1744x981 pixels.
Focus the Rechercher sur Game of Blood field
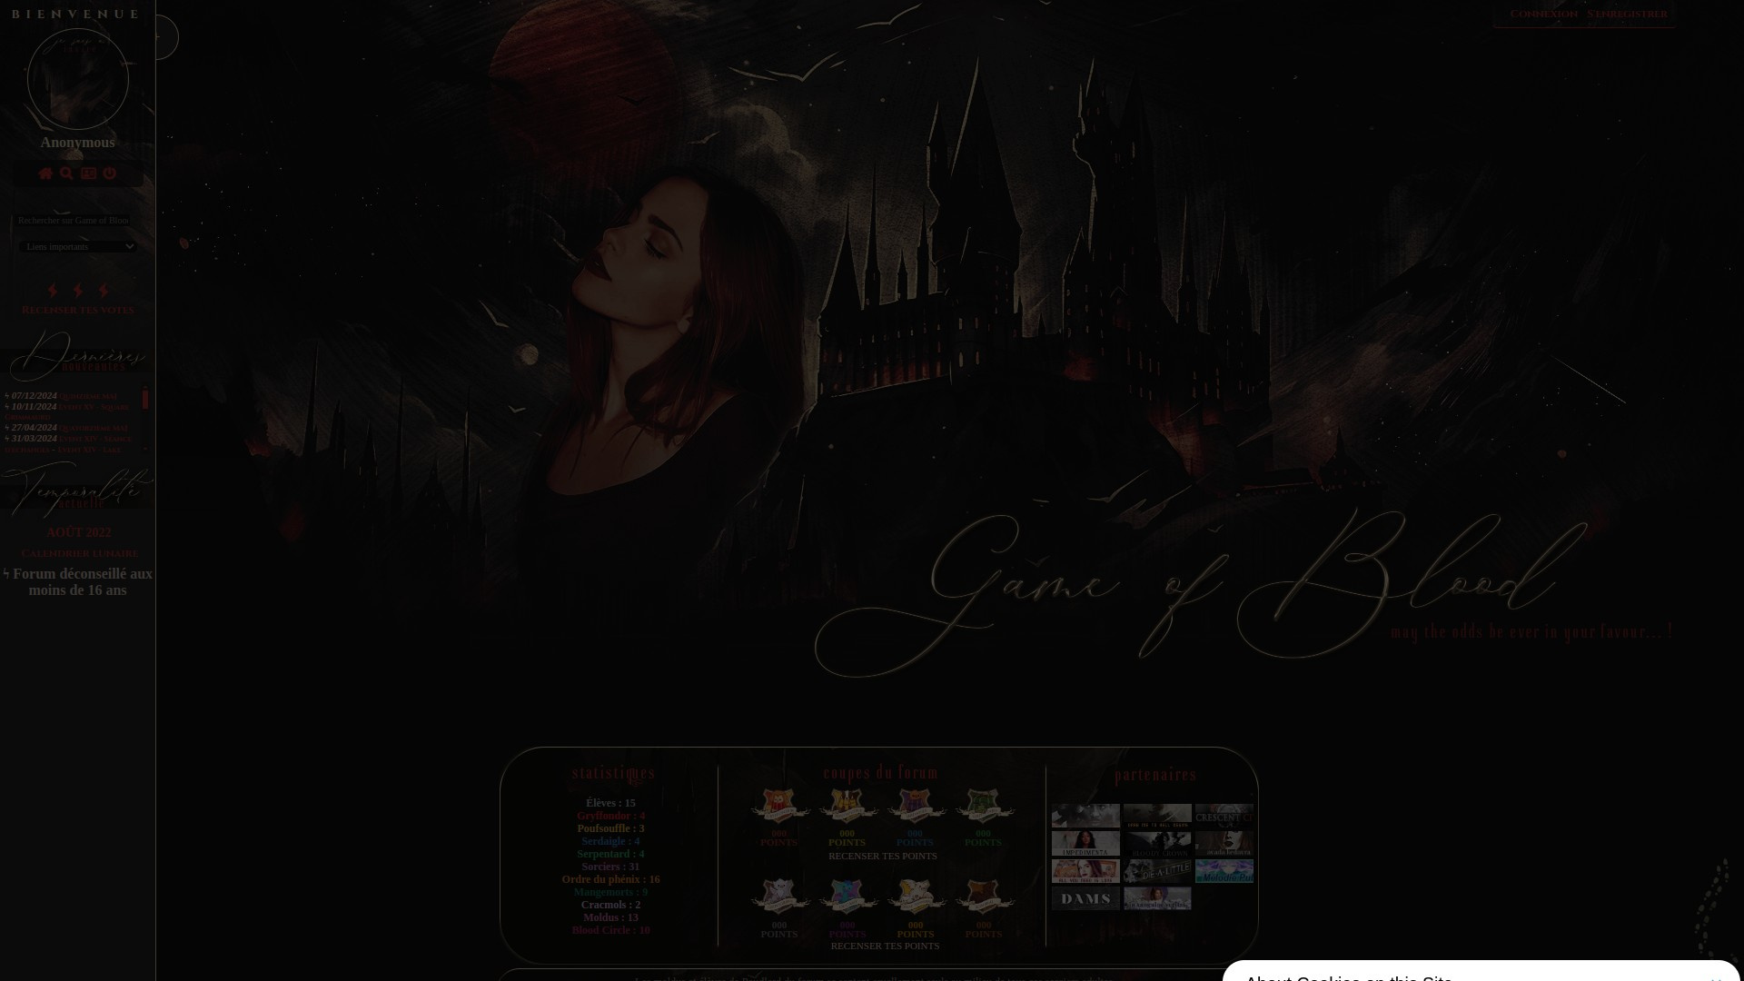(x=74, y=221)
